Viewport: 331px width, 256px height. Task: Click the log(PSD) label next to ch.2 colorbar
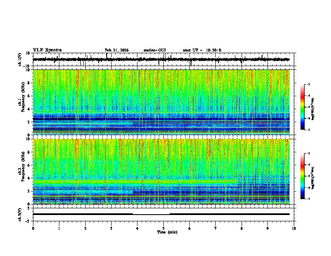pyautogui.click(x=313, y=178)
